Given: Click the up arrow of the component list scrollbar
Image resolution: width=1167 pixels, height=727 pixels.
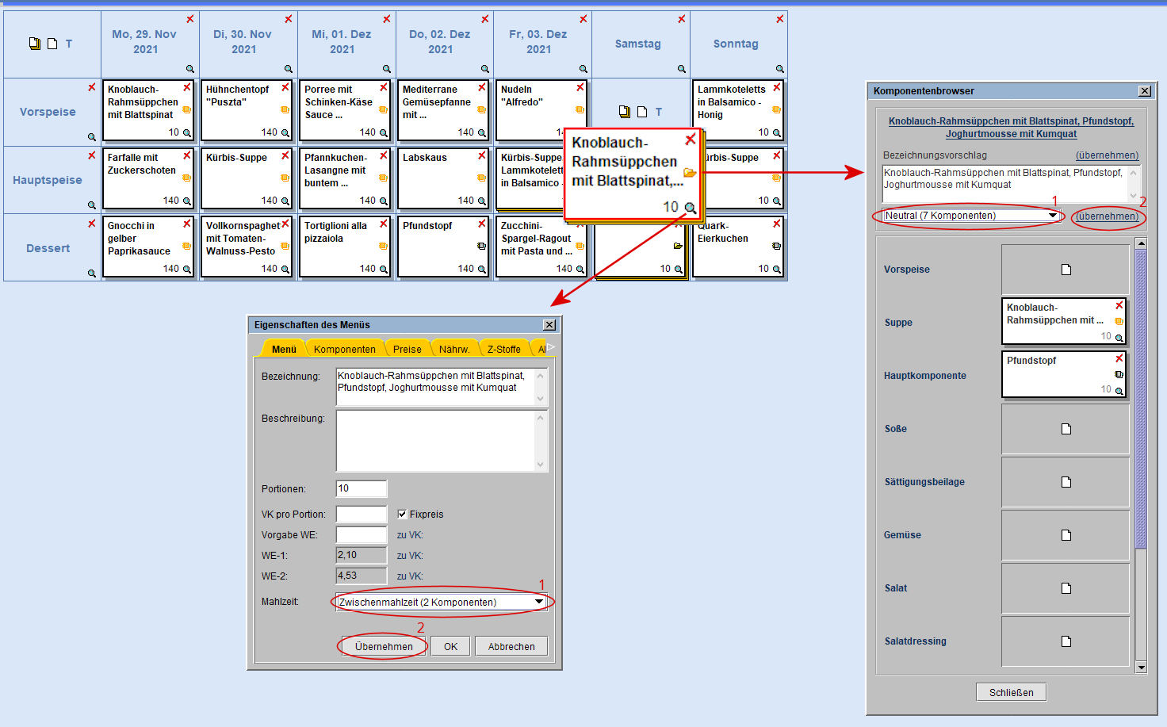Looking at the screenshot, I should click(x=1141, y=243).
